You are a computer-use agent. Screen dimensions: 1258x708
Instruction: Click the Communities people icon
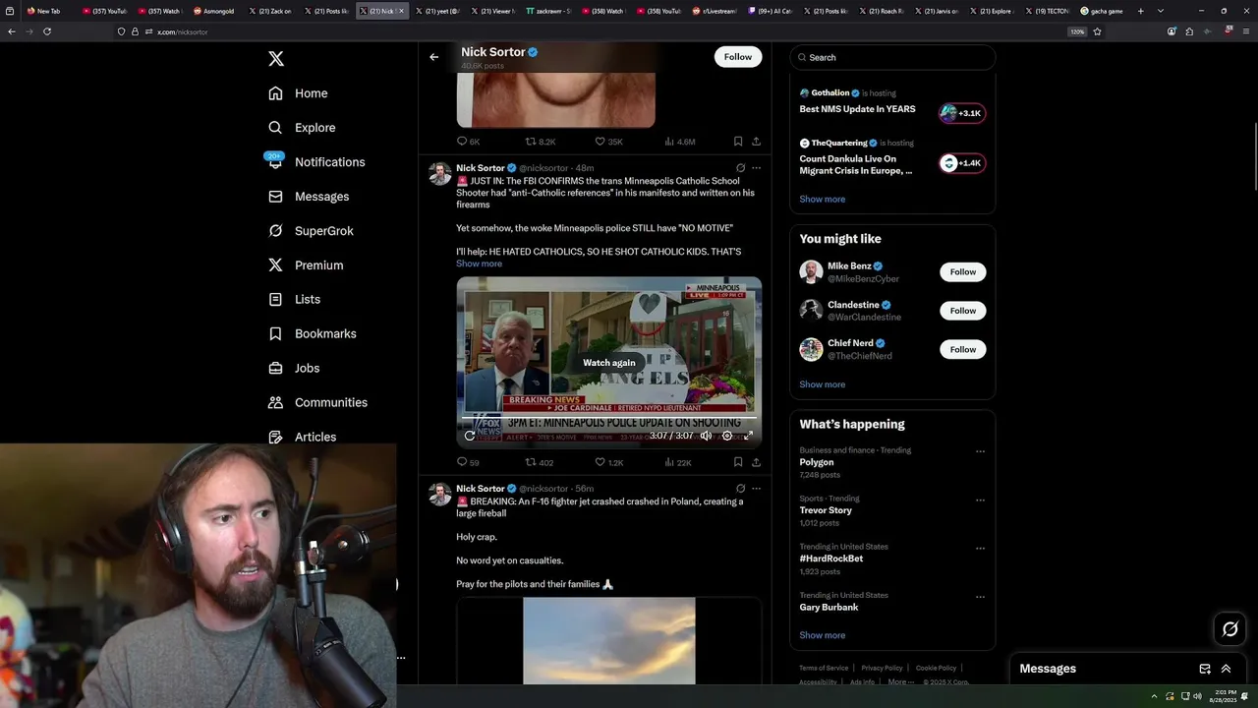coord(275,402)
